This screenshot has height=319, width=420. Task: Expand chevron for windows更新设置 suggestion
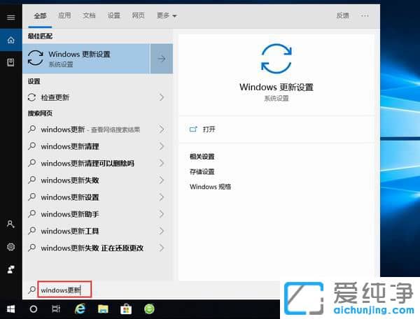click(161, 197)
